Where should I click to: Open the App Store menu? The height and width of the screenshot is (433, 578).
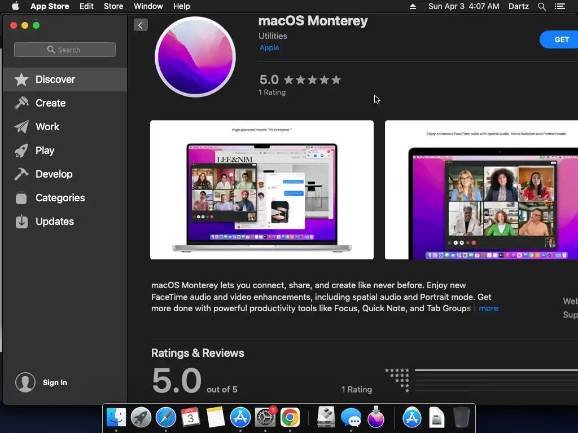click(x=50, y=6)
